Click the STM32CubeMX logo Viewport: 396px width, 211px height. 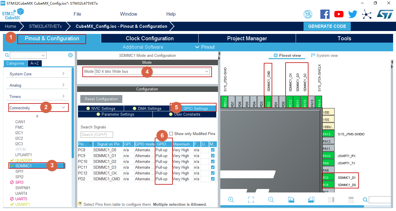[13, 14]
